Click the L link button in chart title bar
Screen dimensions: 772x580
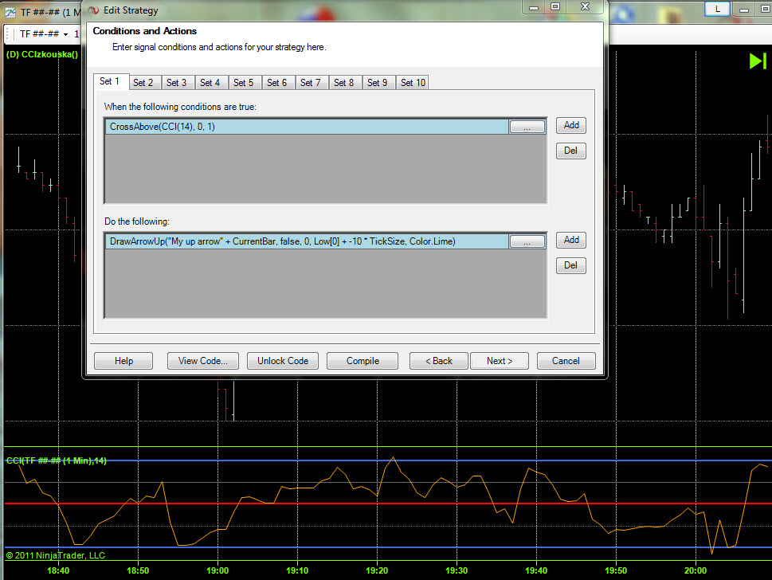718,8
